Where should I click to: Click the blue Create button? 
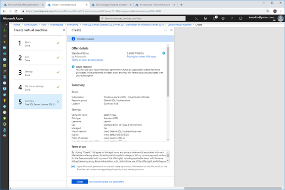(80, 182)
